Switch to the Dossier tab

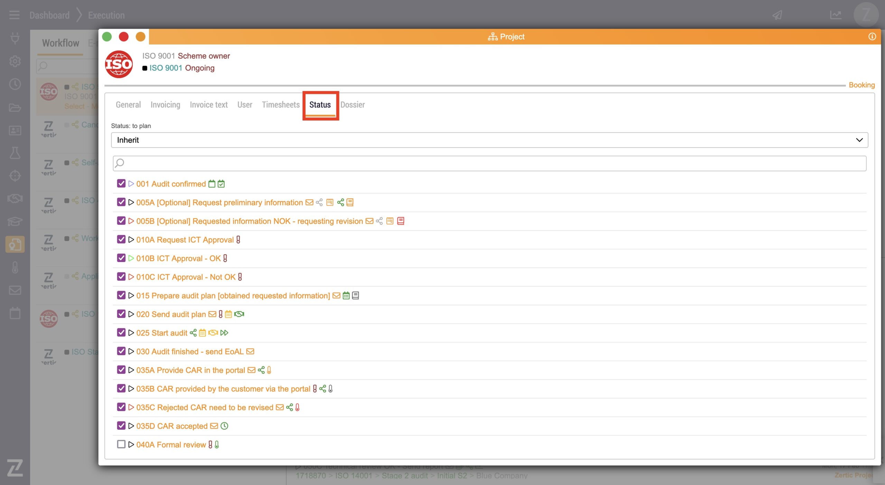coord(352,105)
